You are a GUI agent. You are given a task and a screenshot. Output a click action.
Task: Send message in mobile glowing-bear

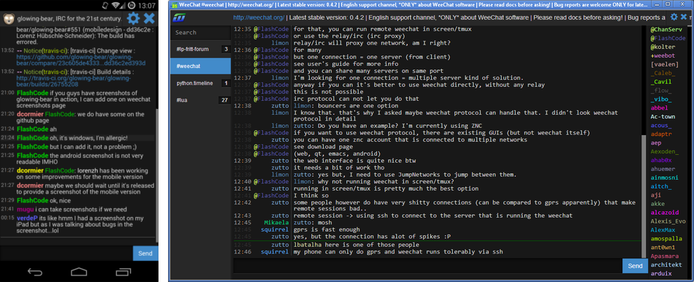[145, 254]
